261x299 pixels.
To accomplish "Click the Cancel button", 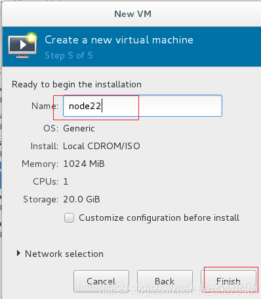I will [x=101, y=281].
